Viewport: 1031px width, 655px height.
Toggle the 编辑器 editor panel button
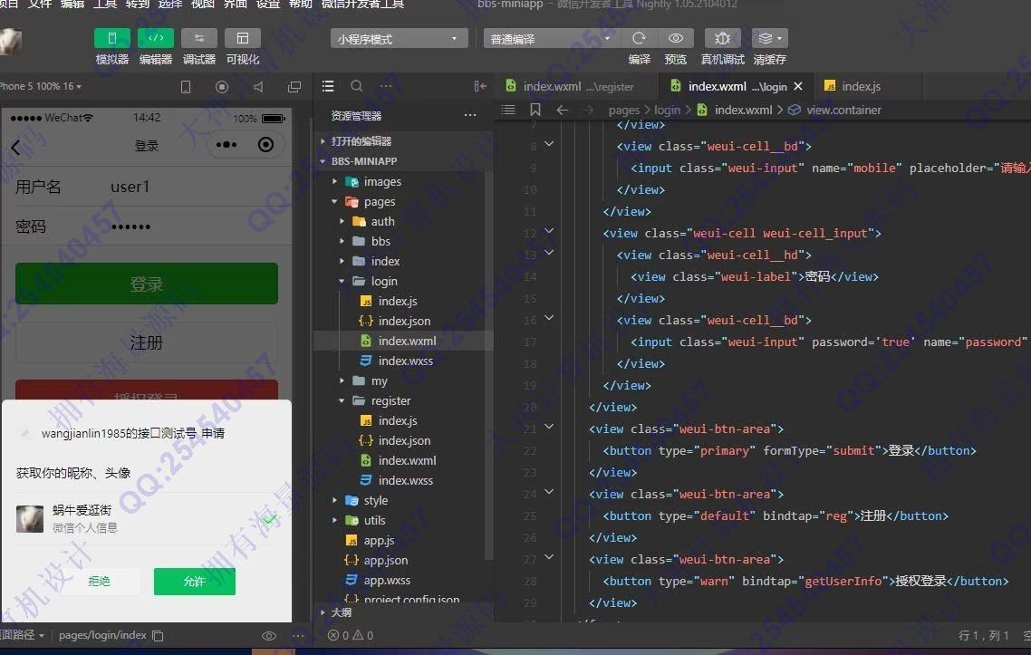click(x=156, y=38)
